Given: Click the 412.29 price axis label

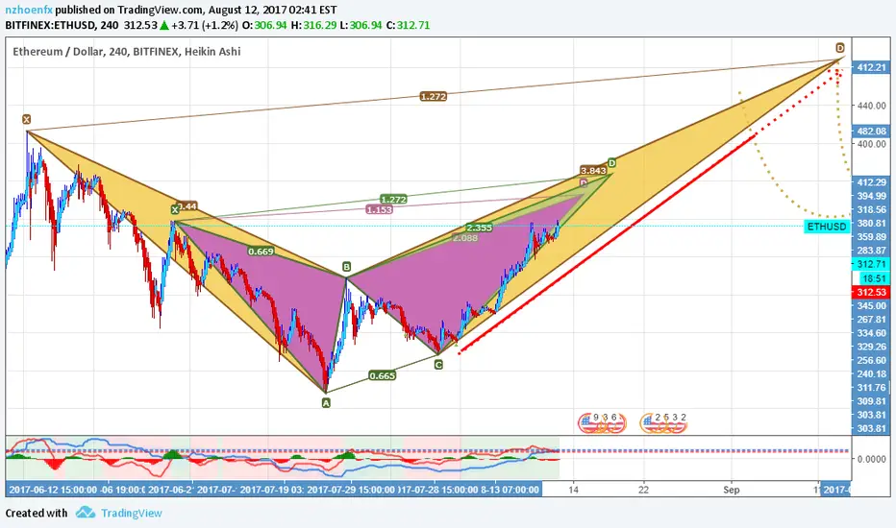Looking at the screenshot, I should click(x=871, y=182).
